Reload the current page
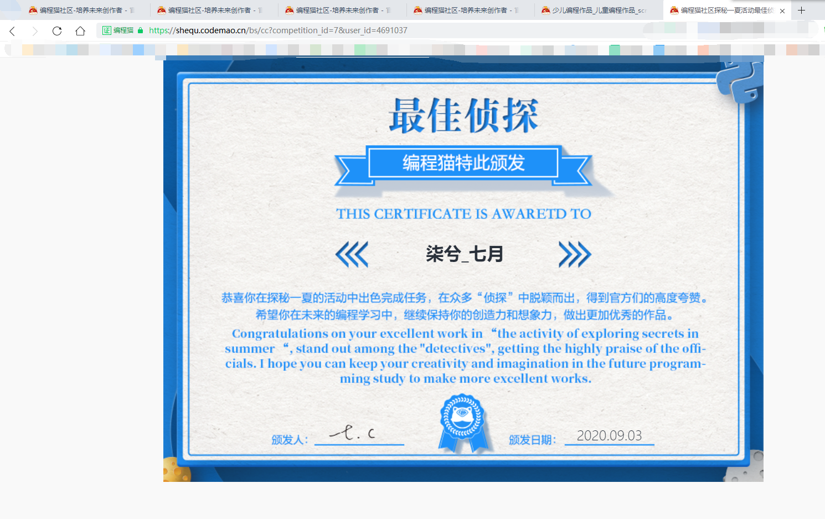The height and width of the screenshot is (519, 825). click(57, 31)
